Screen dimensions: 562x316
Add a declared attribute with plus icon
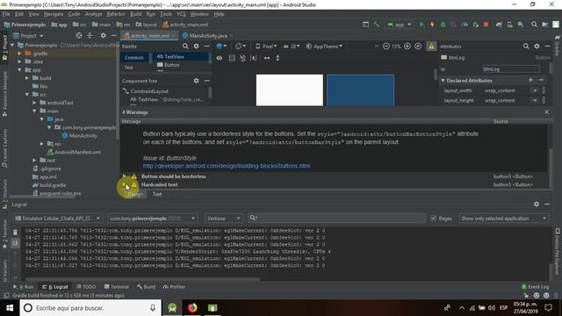click(x=530, y=80)
